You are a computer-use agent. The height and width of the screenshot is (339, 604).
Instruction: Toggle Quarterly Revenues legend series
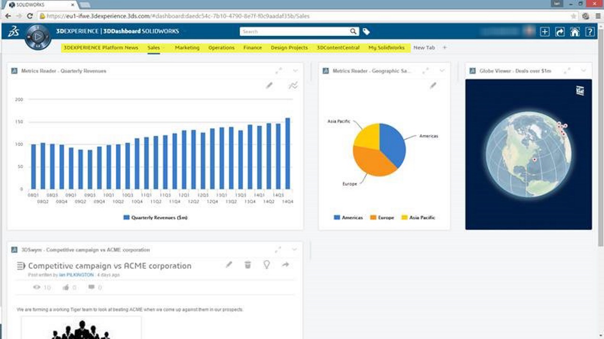tap(155, 218)
